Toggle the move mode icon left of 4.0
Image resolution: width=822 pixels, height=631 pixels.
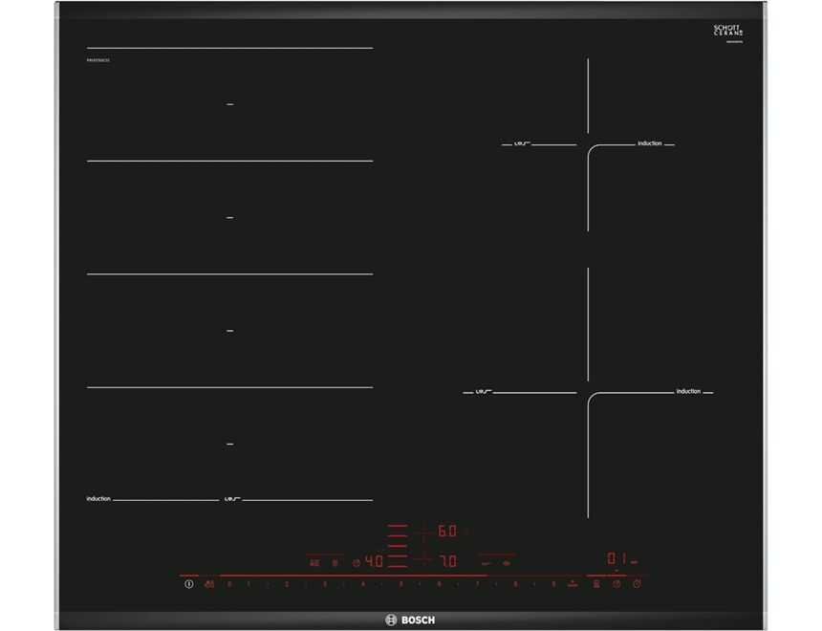[x=314, y=562]
